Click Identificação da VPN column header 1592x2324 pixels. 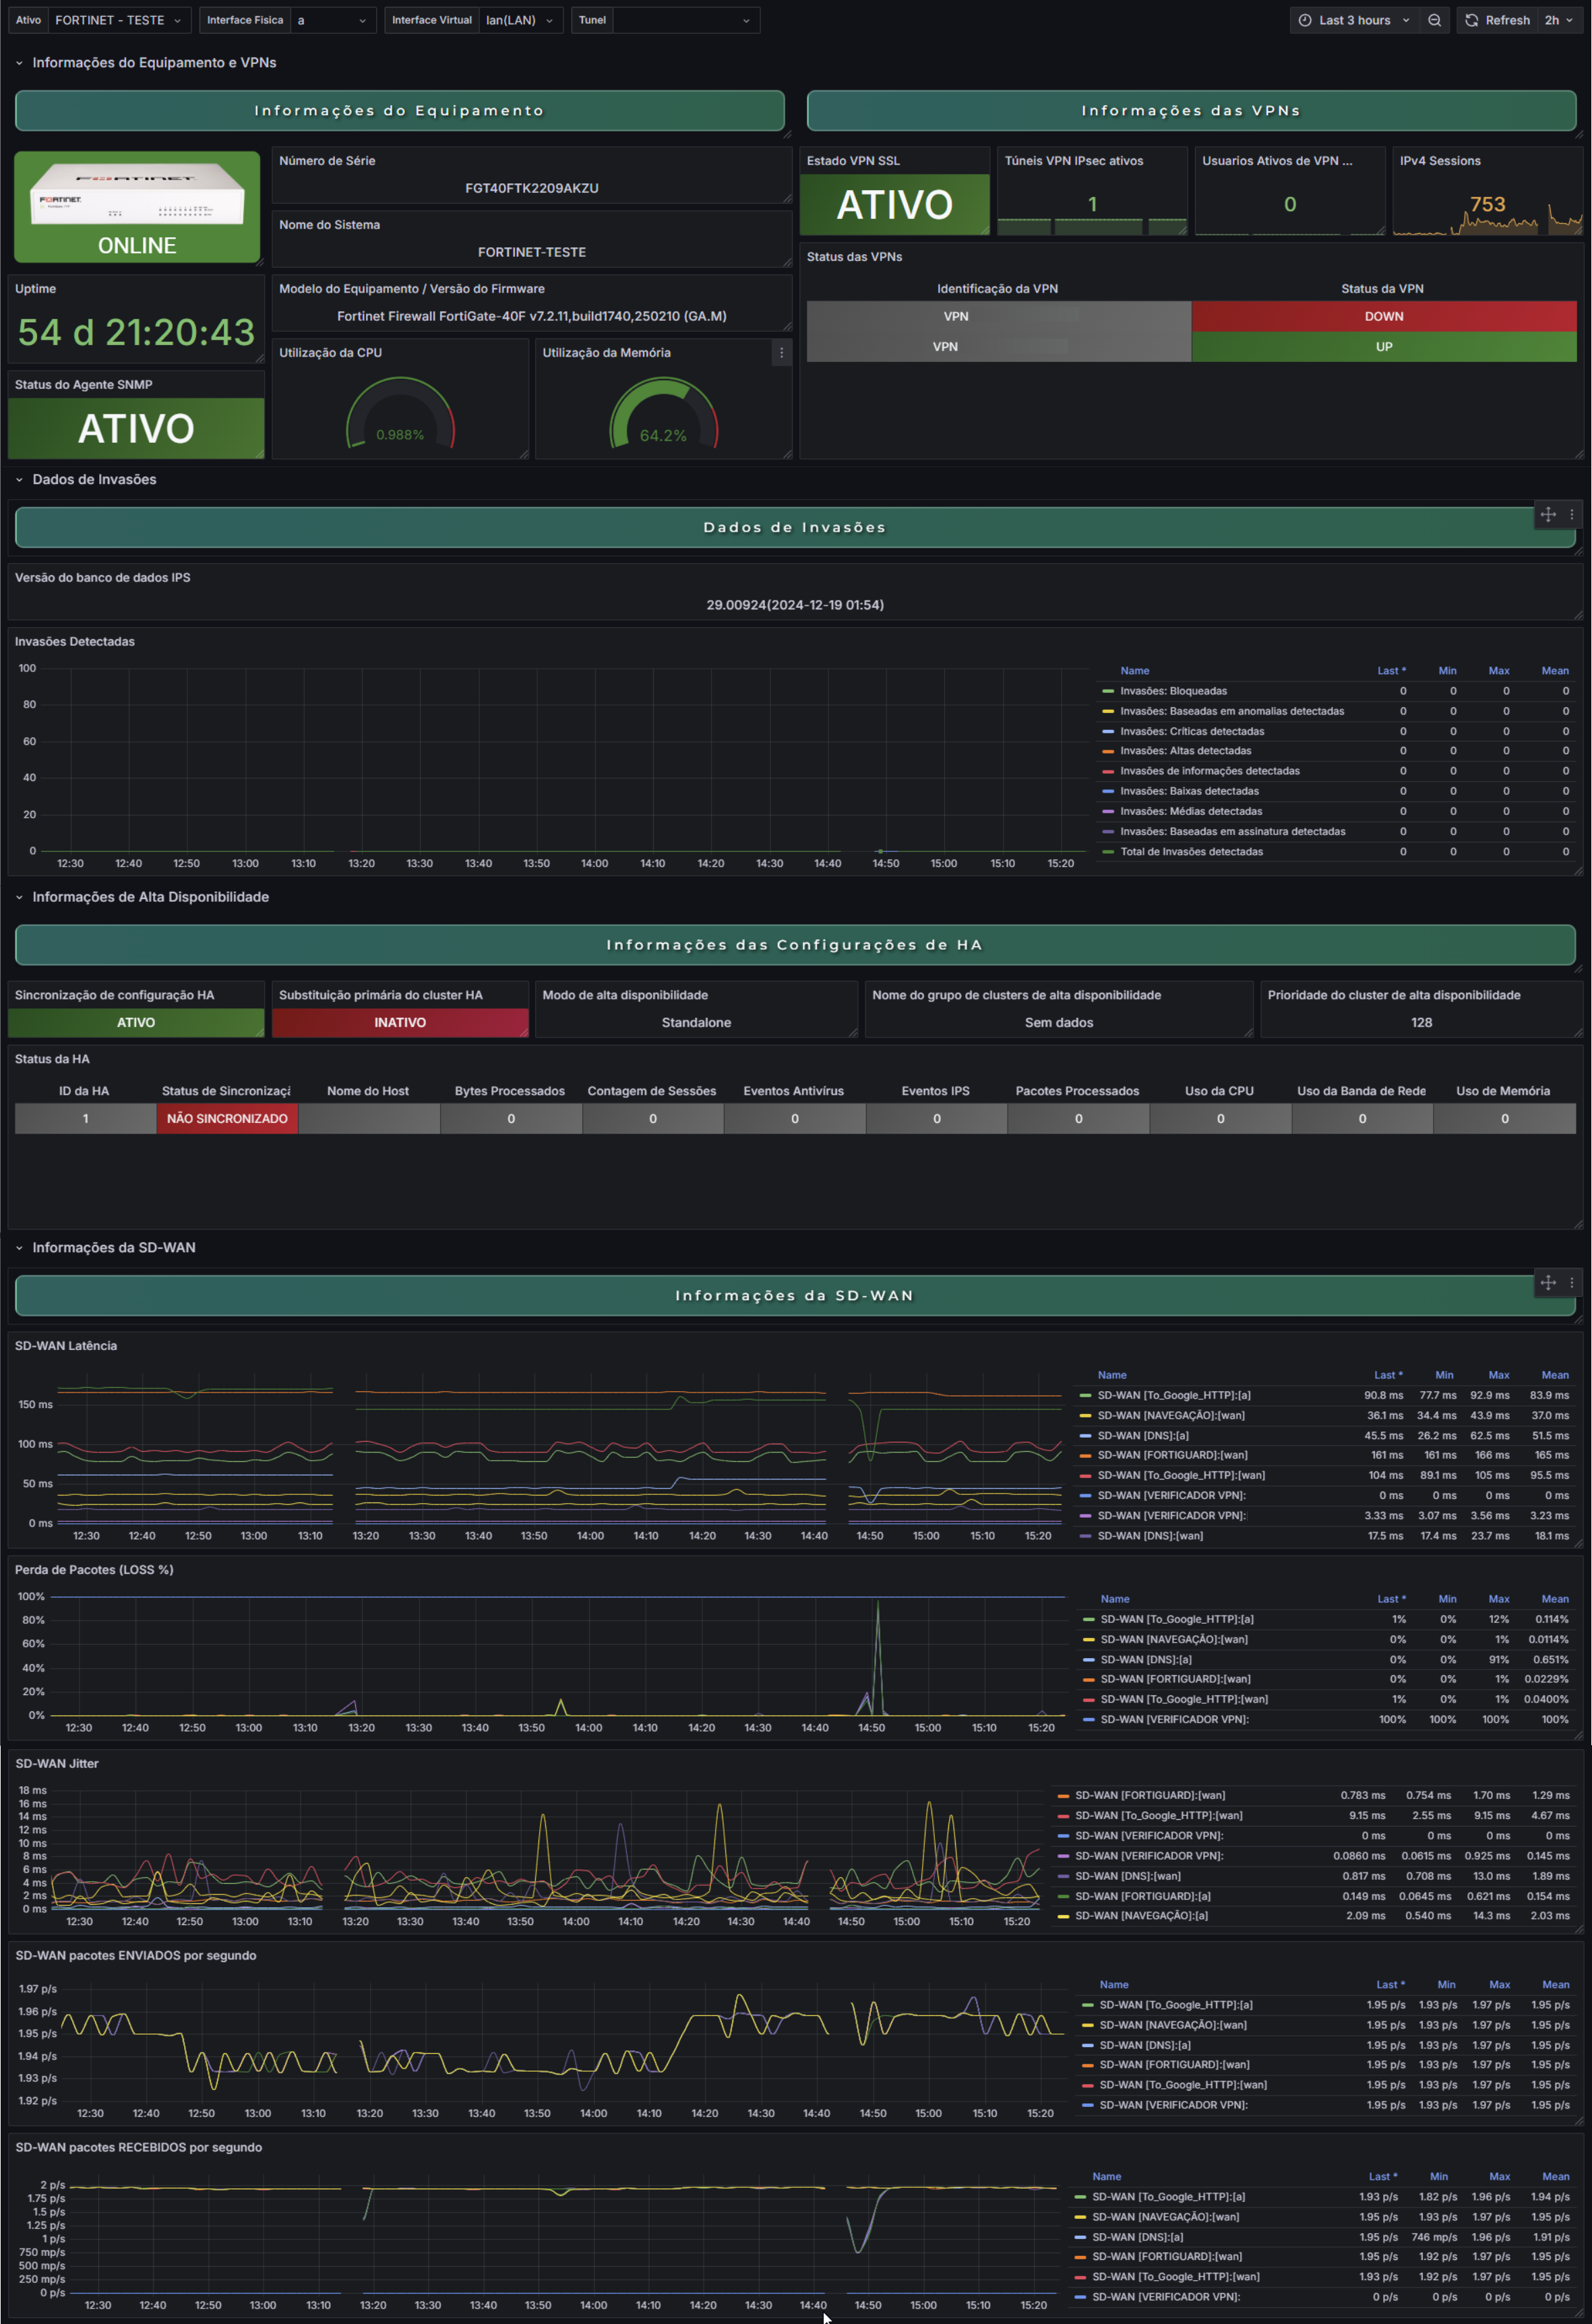pyautogui.click(x=997, y=289)
